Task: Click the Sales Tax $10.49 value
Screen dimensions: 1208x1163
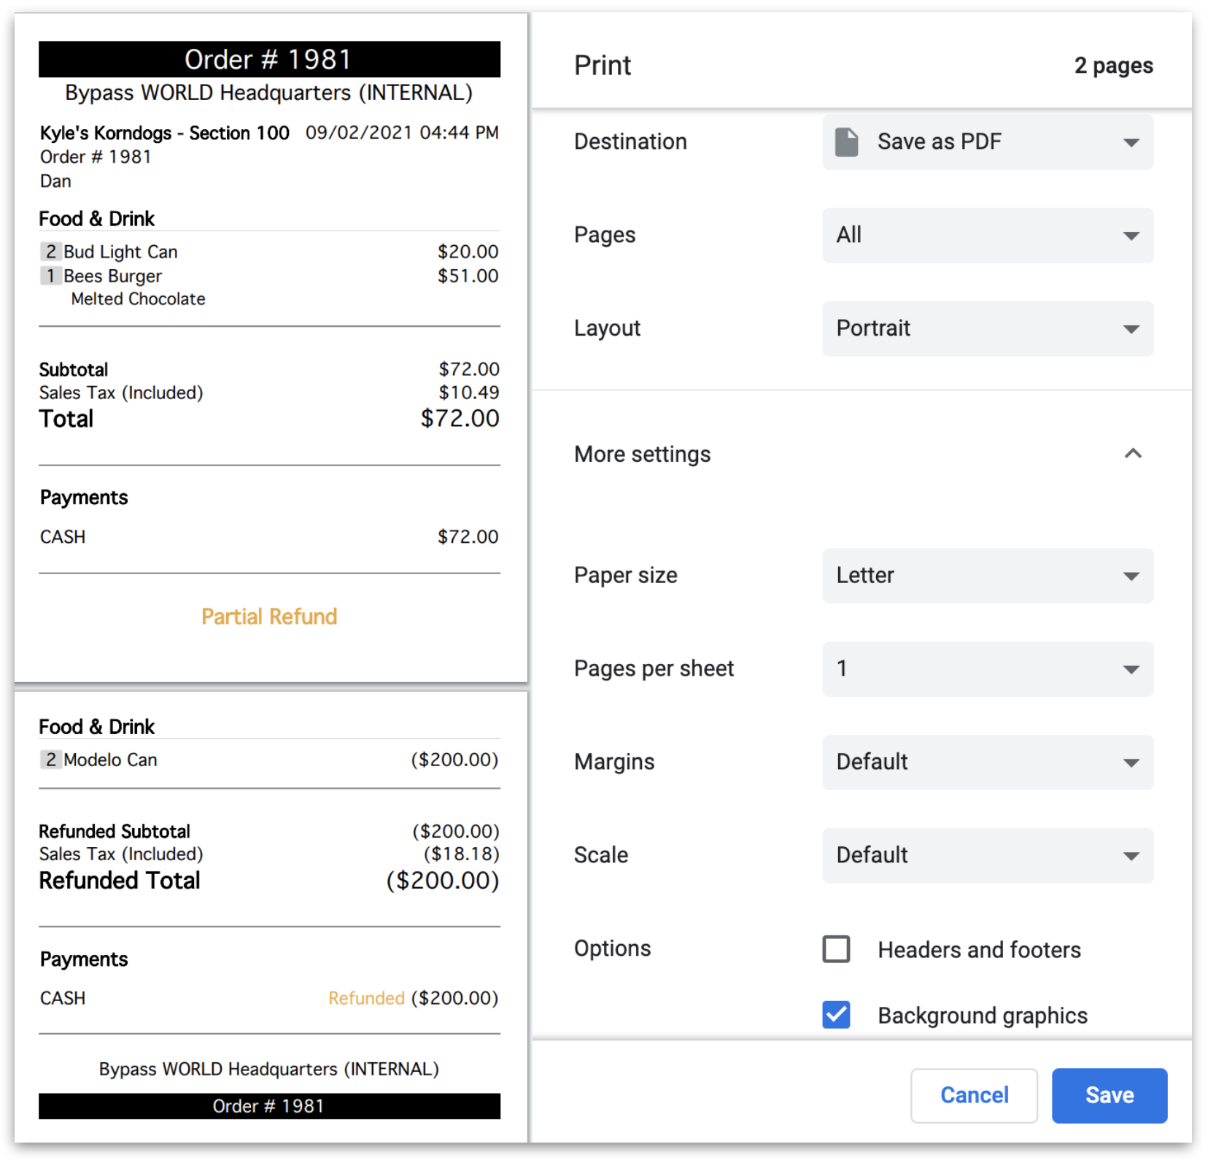Action: point(469,393)
